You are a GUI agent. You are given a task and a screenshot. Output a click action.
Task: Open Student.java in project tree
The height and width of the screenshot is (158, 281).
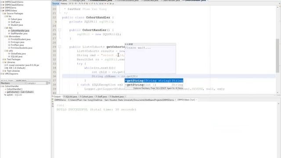[17, 25]
